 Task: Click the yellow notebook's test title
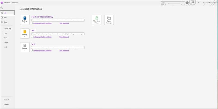point(33,31)
